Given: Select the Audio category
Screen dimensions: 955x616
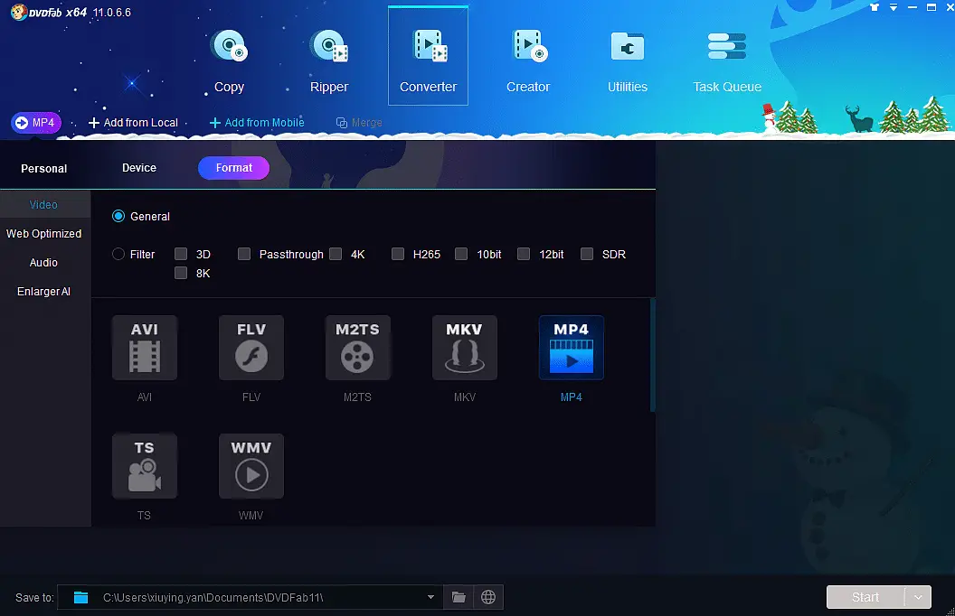Looking at the screenshot, I should point(43,263).
